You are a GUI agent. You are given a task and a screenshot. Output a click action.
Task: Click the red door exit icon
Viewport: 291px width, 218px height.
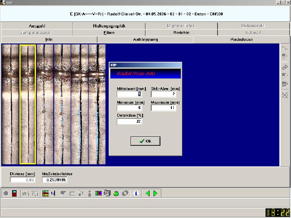(15, 193)
